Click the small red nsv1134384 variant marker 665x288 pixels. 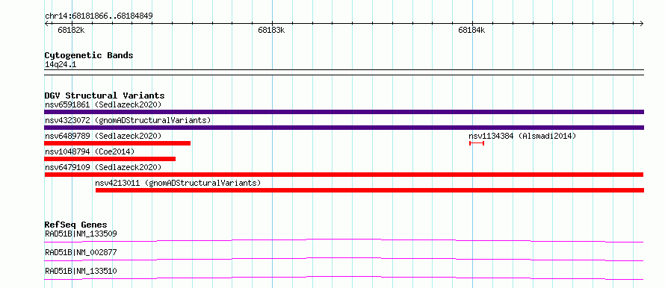coord(477,143)
